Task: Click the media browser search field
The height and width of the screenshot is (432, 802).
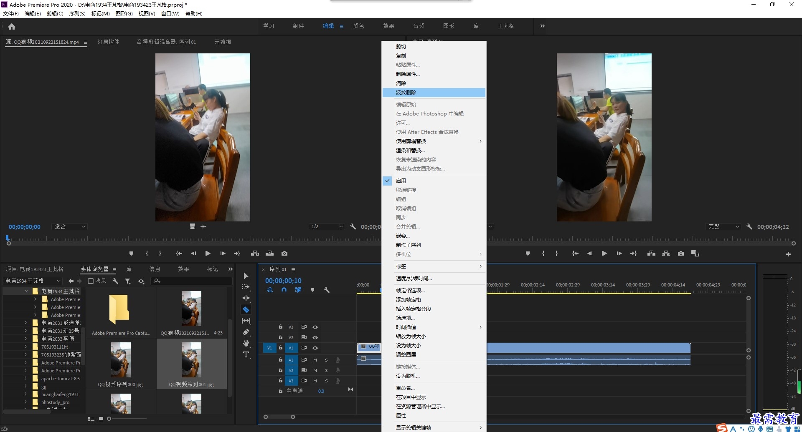Action: 191,281
